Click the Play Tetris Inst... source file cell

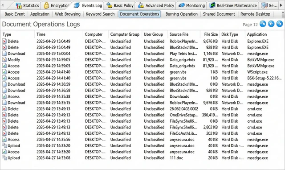[x=183, y=54]
